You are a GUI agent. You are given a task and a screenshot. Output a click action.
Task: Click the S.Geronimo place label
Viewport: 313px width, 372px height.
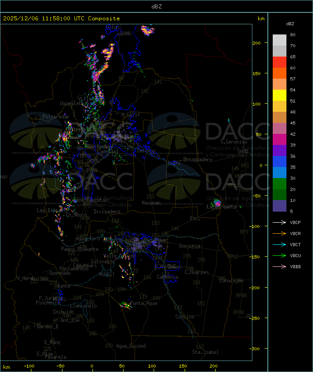click(x=234, y=142)
